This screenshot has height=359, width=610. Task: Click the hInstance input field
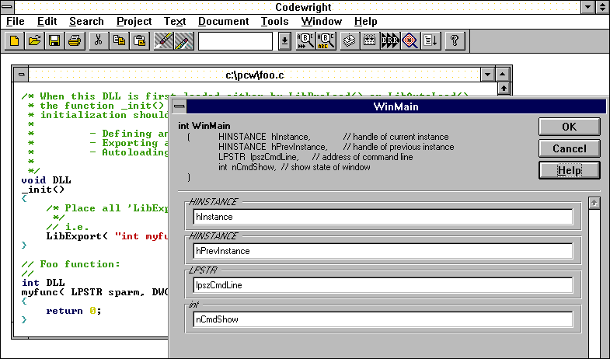(x=383, y=217)
